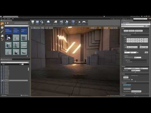Click the Save icon in the main toolbar
This screenshot has height=113, width=151.
33,22
